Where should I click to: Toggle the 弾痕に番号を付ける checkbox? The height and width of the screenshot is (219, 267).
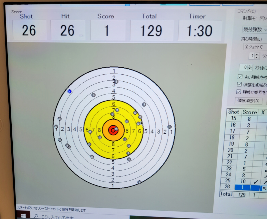[x=239, y=92]
